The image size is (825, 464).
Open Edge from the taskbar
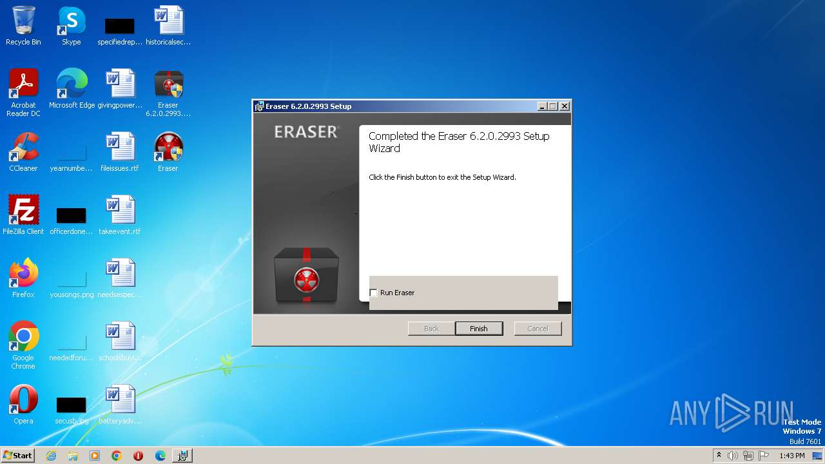[x=160, y=456]
